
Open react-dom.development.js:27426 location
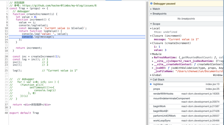200,111
